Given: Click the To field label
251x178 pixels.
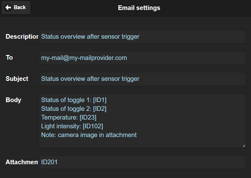Looking at the screenshot, I should (x=9, y=57).
